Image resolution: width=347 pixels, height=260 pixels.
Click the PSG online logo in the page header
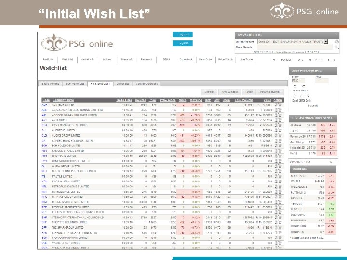point(77,43)
